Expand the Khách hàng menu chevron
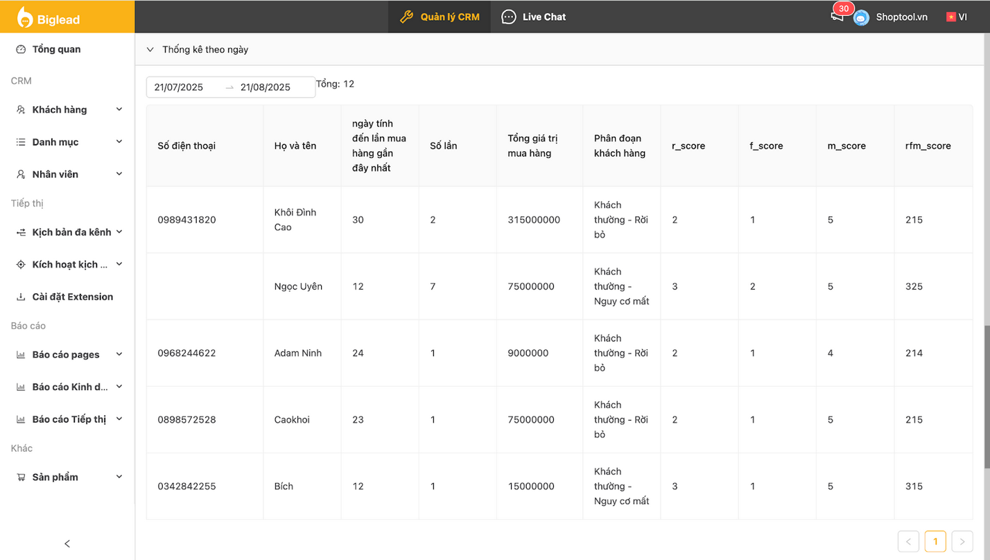This screenshot has width=990, height=560. coord(119,110)
